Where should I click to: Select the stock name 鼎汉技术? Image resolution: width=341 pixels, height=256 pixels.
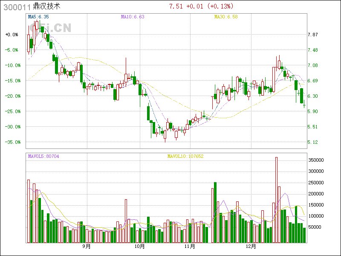click(46, 7)
